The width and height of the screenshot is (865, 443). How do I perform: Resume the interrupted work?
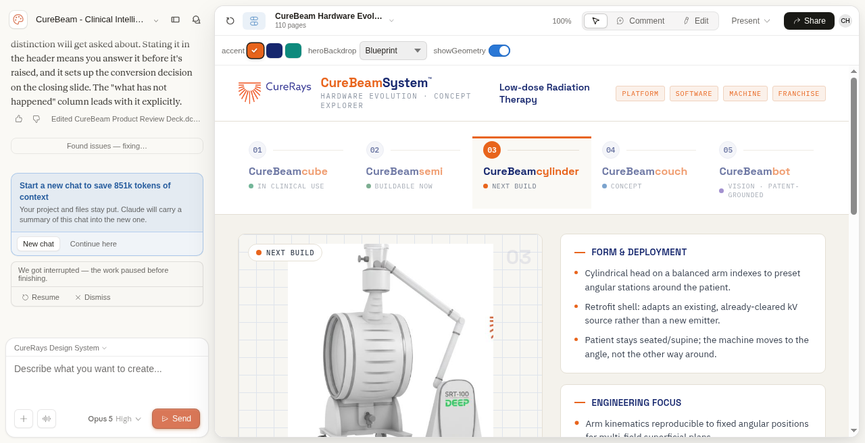41,297
